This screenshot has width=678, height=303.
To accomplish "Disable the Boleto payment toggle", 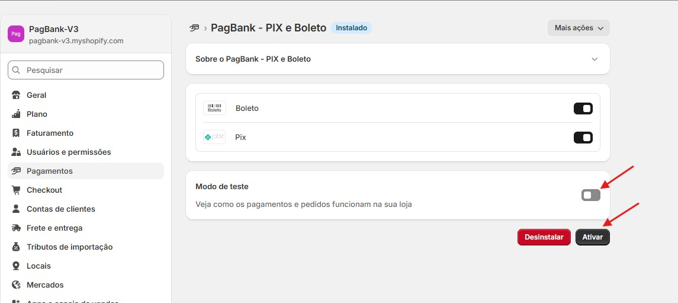I will click(x=583, y=109).
